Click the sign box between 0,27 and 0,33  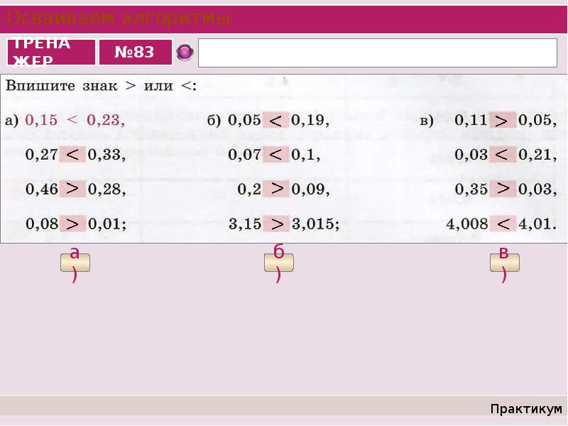tap(72, 154)
